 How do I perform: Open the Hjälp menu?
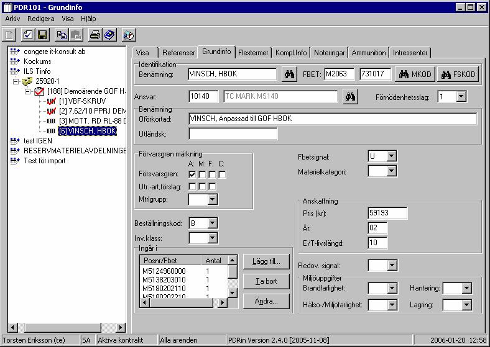coord(88,19)
